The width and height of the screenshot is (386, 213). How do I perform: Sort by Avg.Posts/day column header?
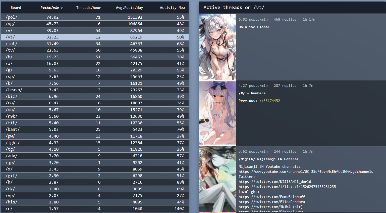129,8
